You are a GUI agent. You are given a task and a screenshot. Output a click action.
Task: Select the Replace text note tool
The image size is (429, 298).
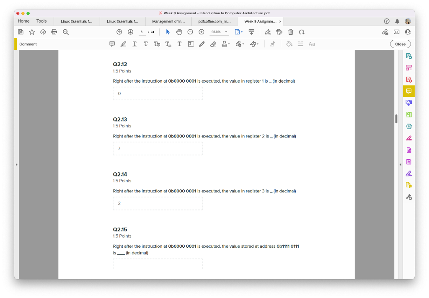(157, 44)
